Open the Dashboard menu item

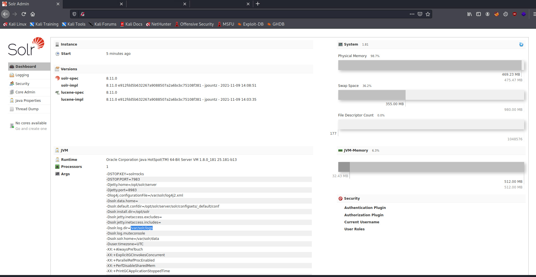coord(29,66)
